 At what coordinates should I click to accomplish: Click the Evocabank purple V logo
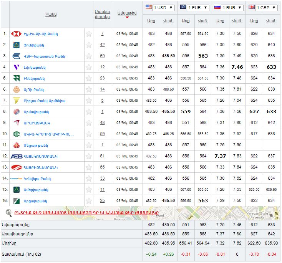tap(16, 67)
